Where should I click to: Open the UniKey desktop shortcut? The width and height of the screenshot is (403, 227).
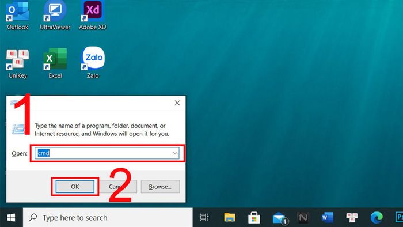(17, 64)
